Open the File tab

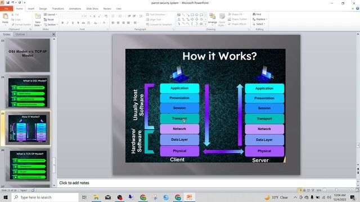pos(6,8)
